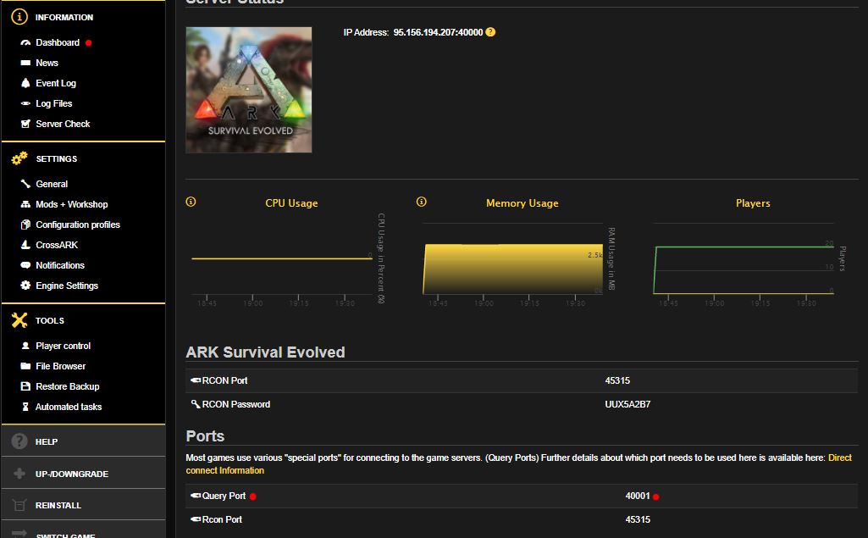
Task: View Log Files
Action: (x=53, y=103)
